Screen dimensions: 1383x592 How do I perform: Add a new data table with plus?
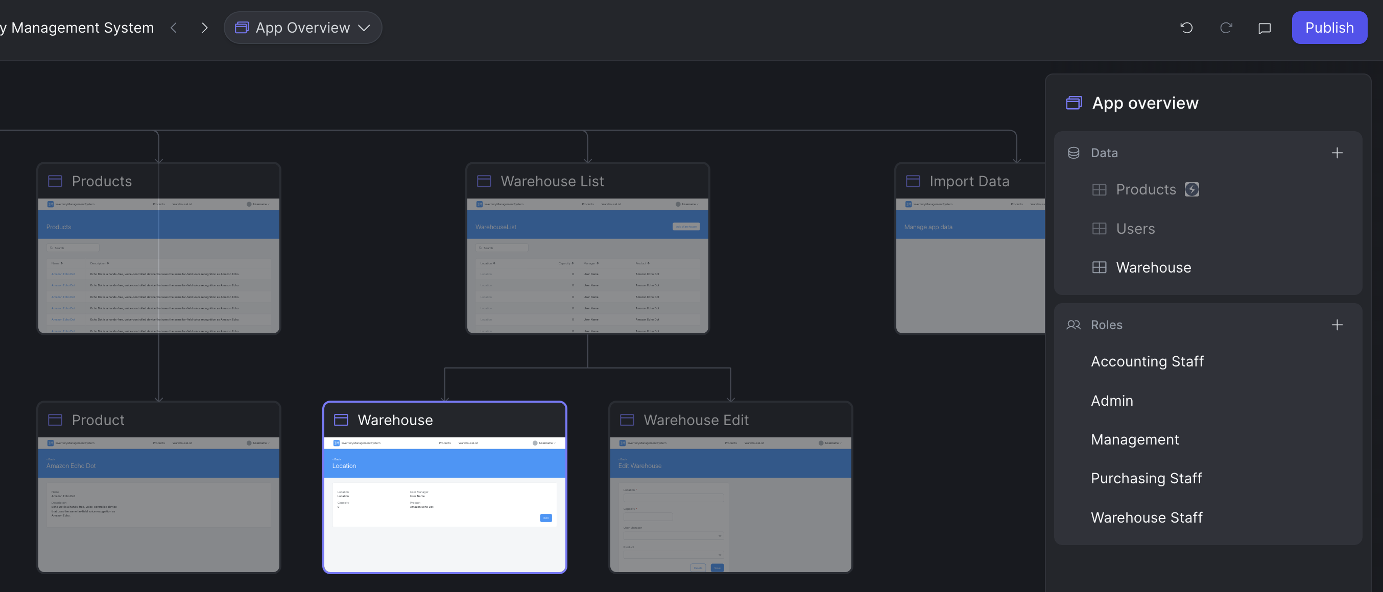[x=1337, y=153]
